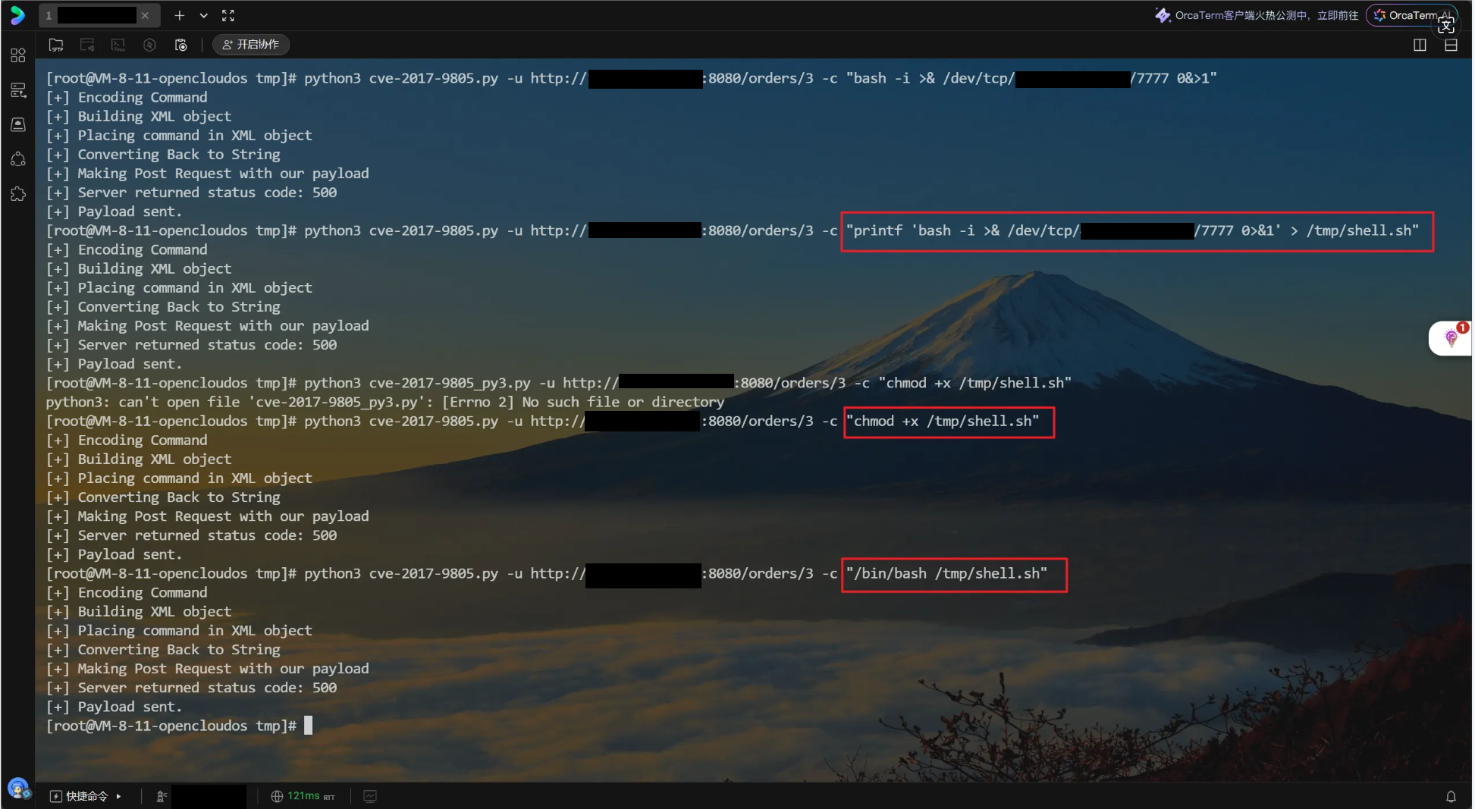
Task: Focus the terminal cursor at last prompt
Action: (x=308, y=726)
